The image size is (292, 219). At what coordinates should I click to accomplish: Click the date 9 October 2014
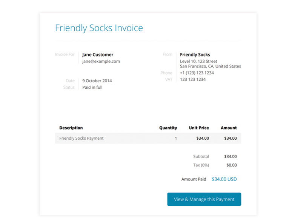[97, 81]
